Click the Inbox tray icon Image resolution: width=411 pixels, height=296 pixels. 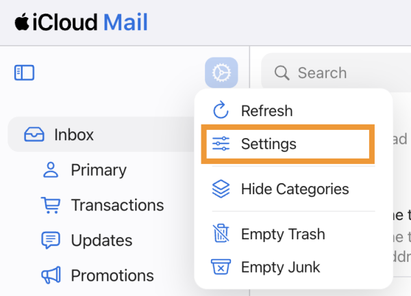pos(34,135)
